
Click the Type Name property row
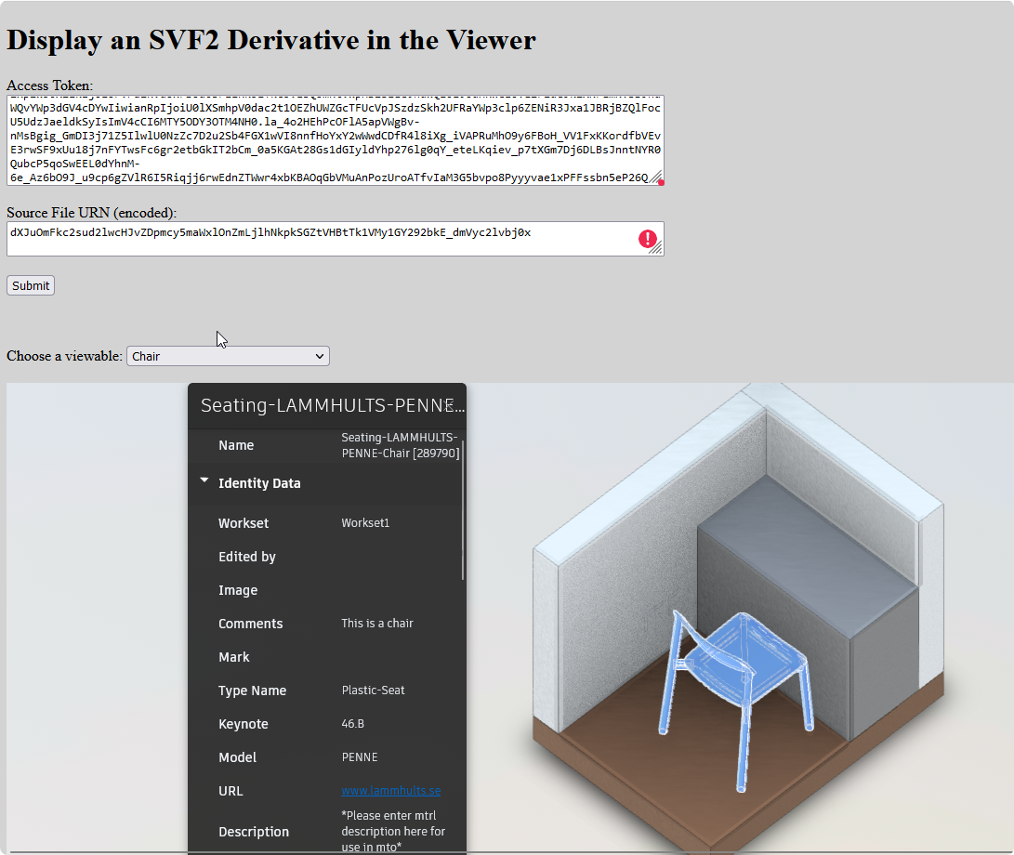(325, 691)
